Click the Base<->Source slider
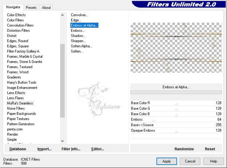Viewport: 227px width, 168px height. [x=176, y=125]
